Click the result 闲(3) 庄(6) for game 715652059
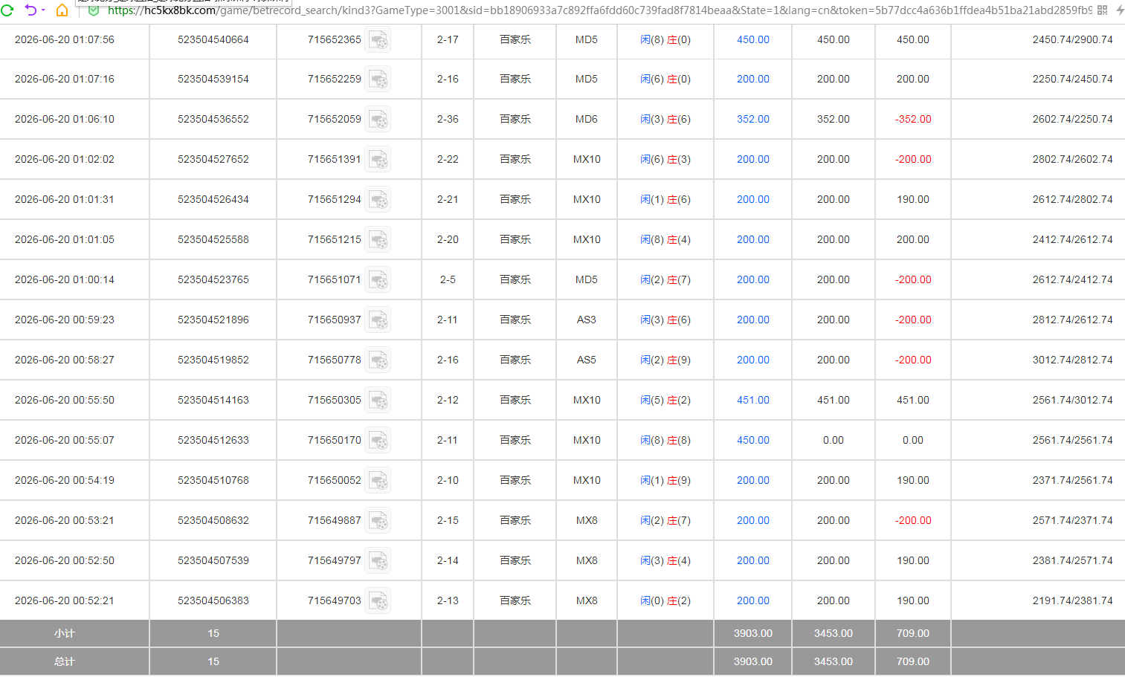1125x677 pixels. pyautogui.click(x=665, y=119)
